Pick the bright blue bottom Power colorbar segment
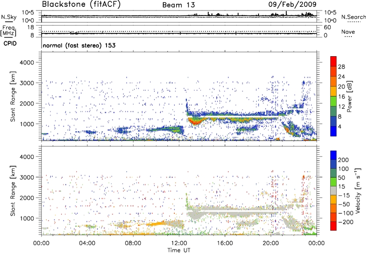 point(334,131)
